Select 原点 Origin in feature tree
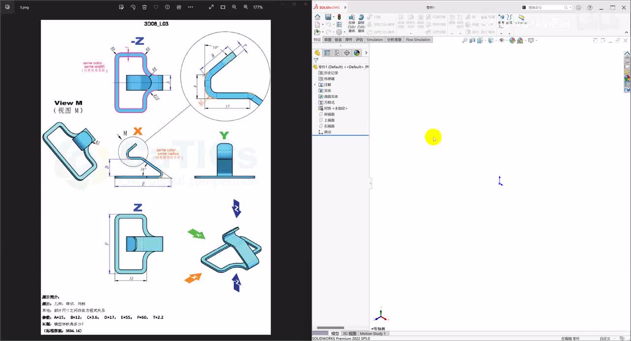 tap(325, 132)
